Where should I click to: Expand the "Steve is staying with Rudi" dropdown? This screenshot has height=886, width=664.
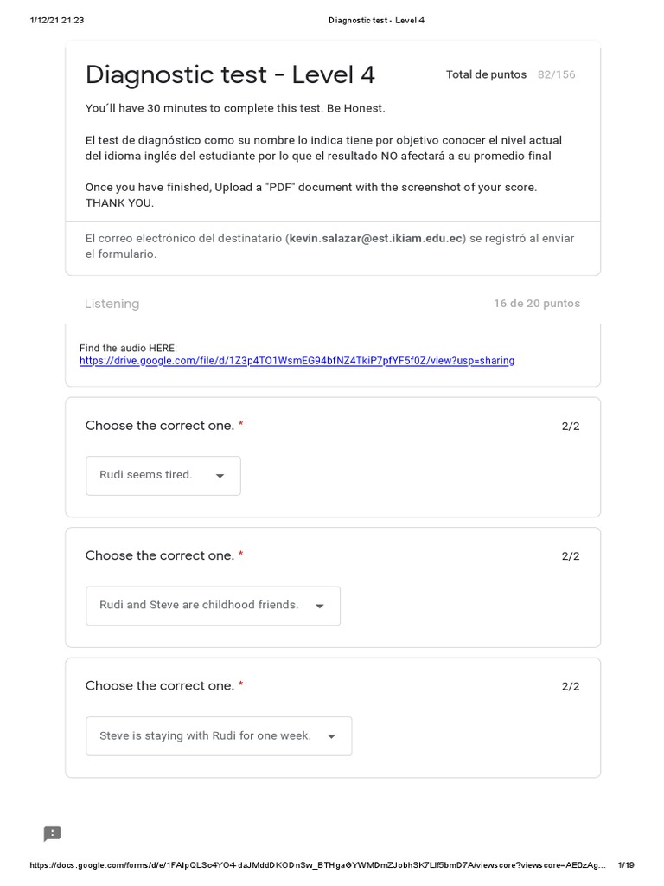[x=219, y=736]
